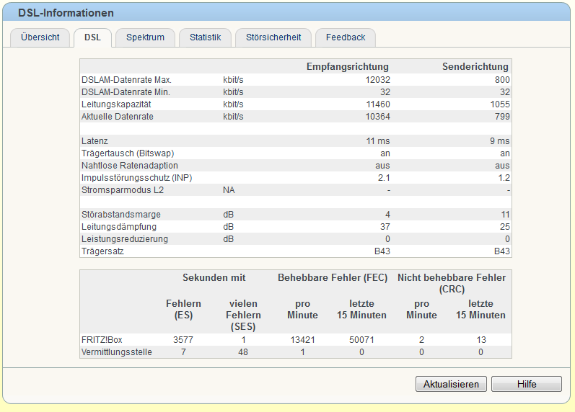Click the Trägertausch (Bitswap) label
This screenshot has width=575, height=412.
click(128, 153)
